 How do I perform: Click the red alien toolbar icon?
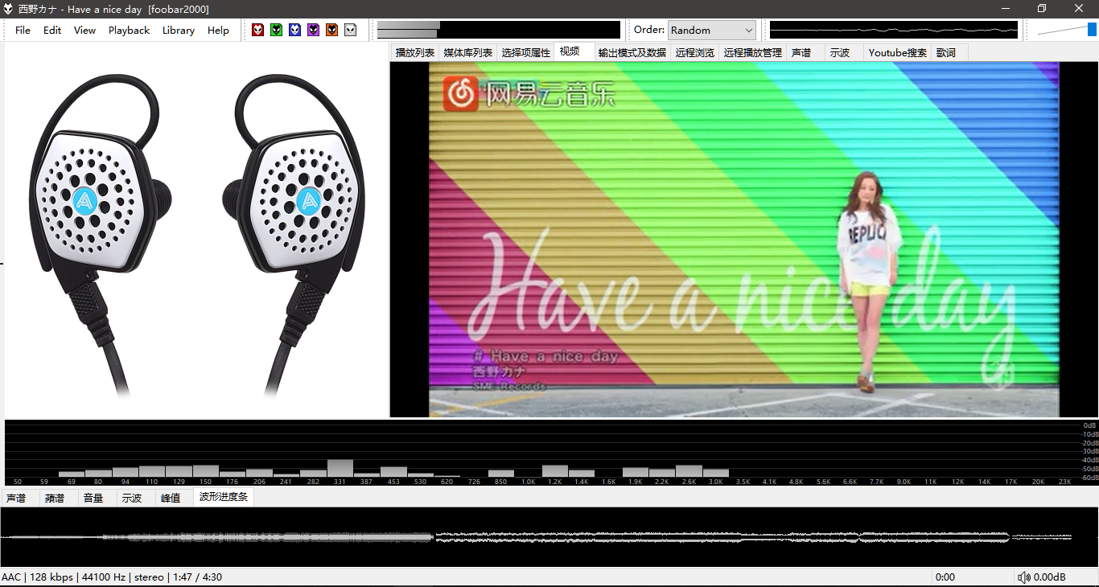click(x=257, y=30)
